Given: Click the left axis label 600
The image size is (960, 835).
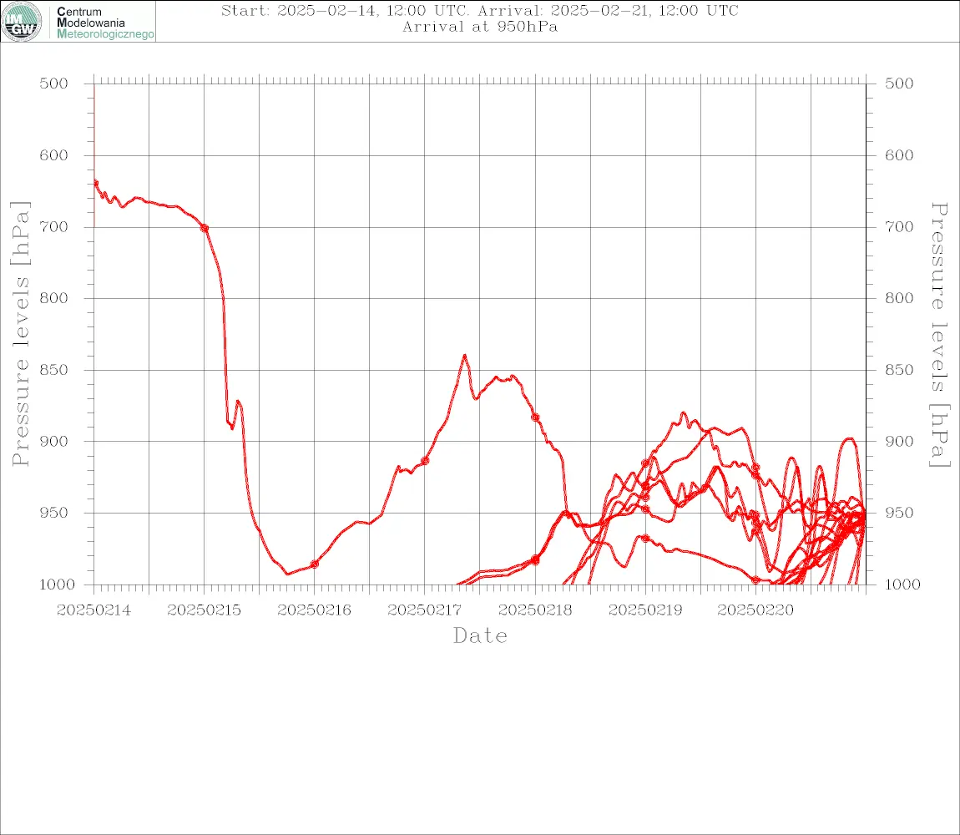Looking at the screenshot, I should click(54, 155).
